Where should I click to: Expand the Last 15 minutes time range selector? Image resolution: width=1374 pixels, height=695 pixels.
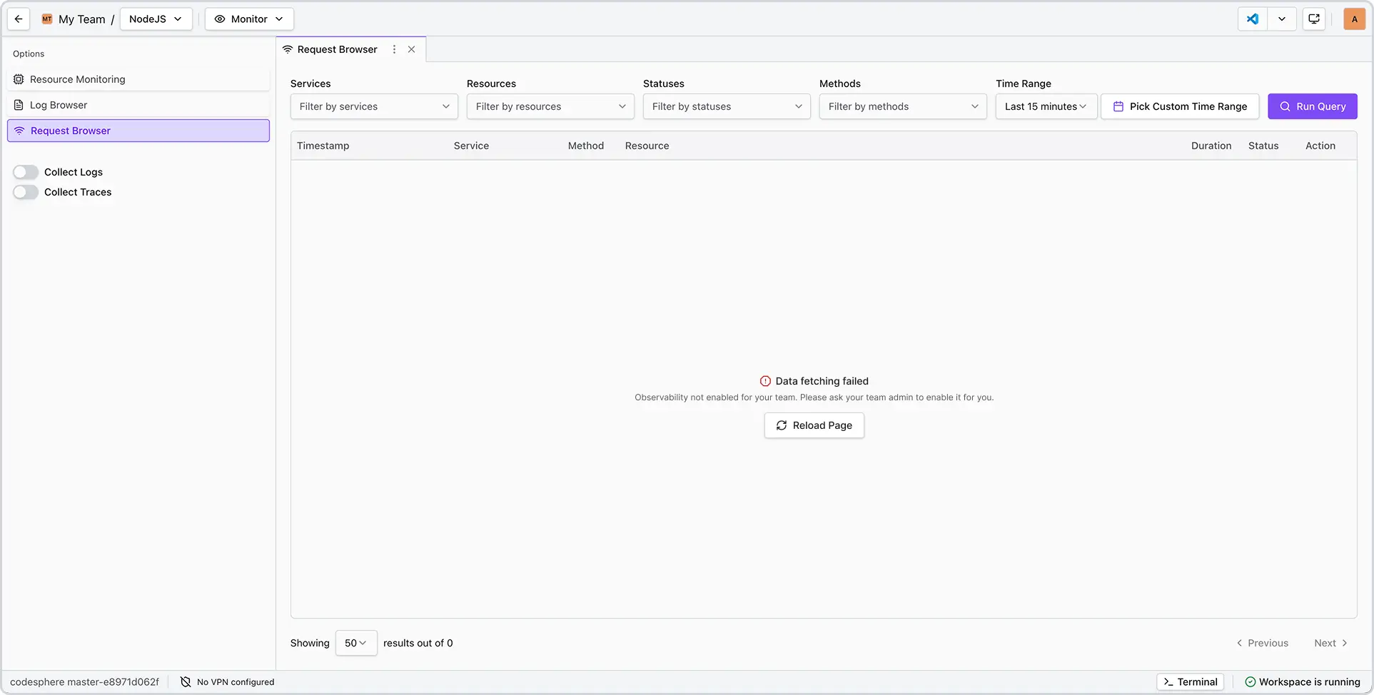pos(1045,106)
